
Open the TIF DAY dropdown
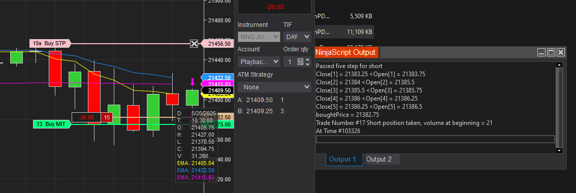pos(297,37)
